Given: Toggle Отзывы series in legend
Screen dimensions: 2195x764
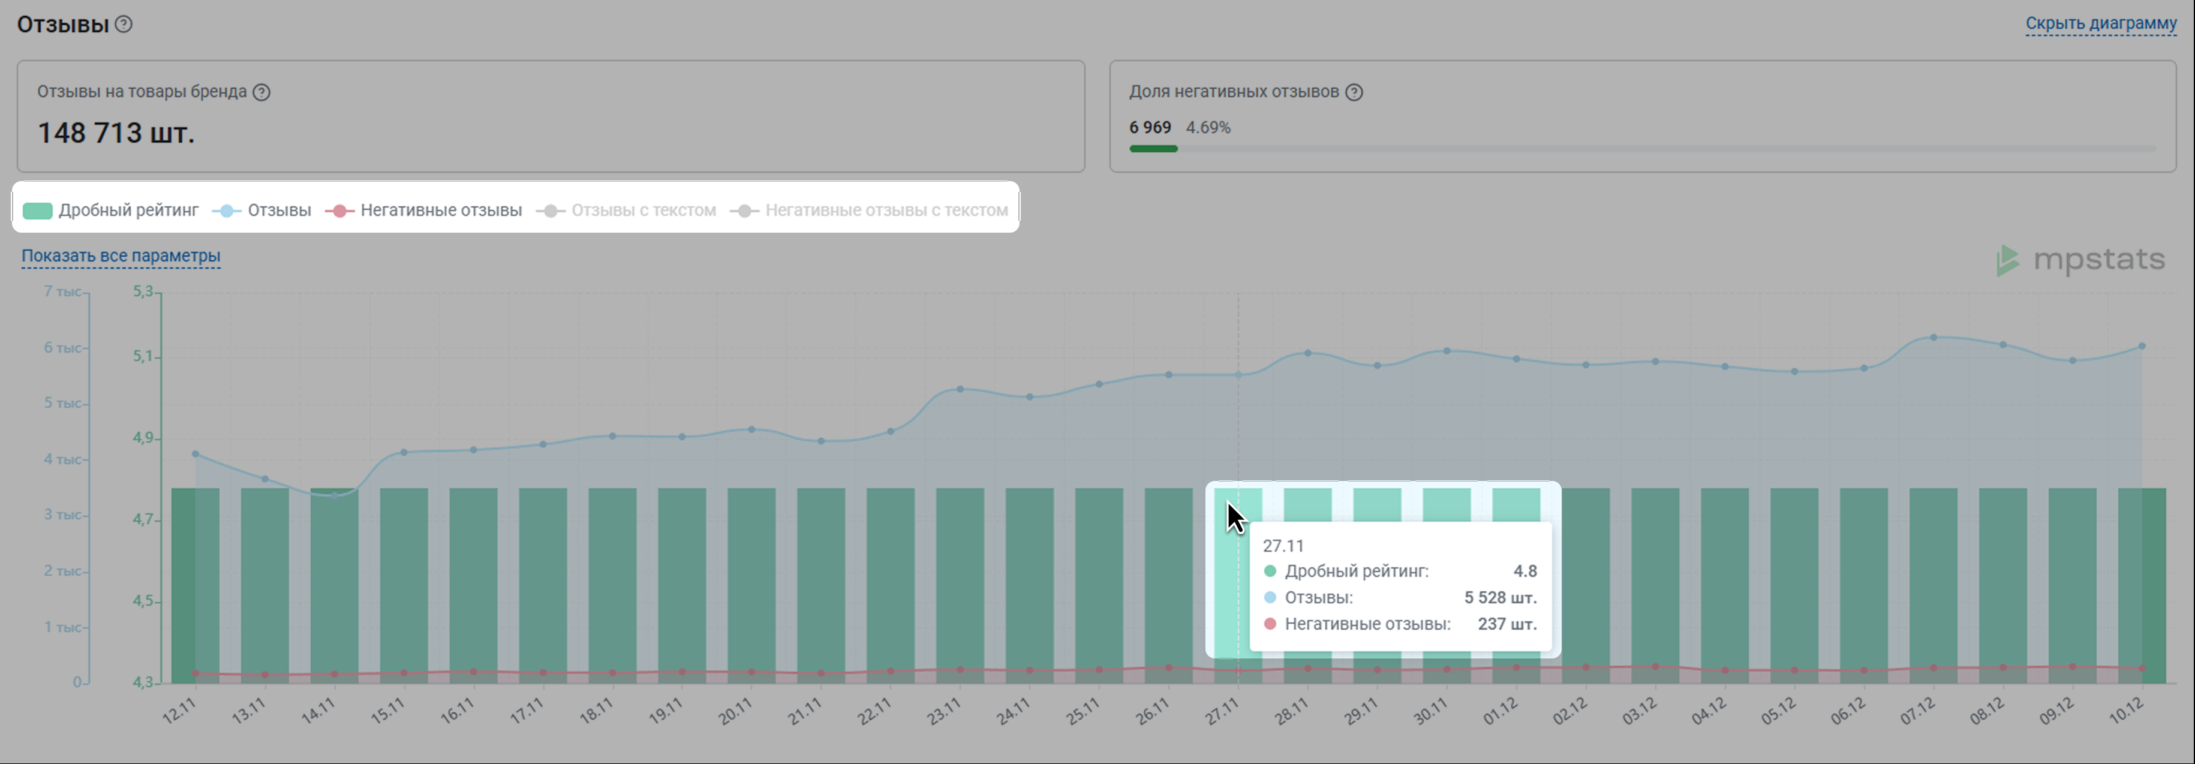Looking at the screenshot, I should (279, 210).
